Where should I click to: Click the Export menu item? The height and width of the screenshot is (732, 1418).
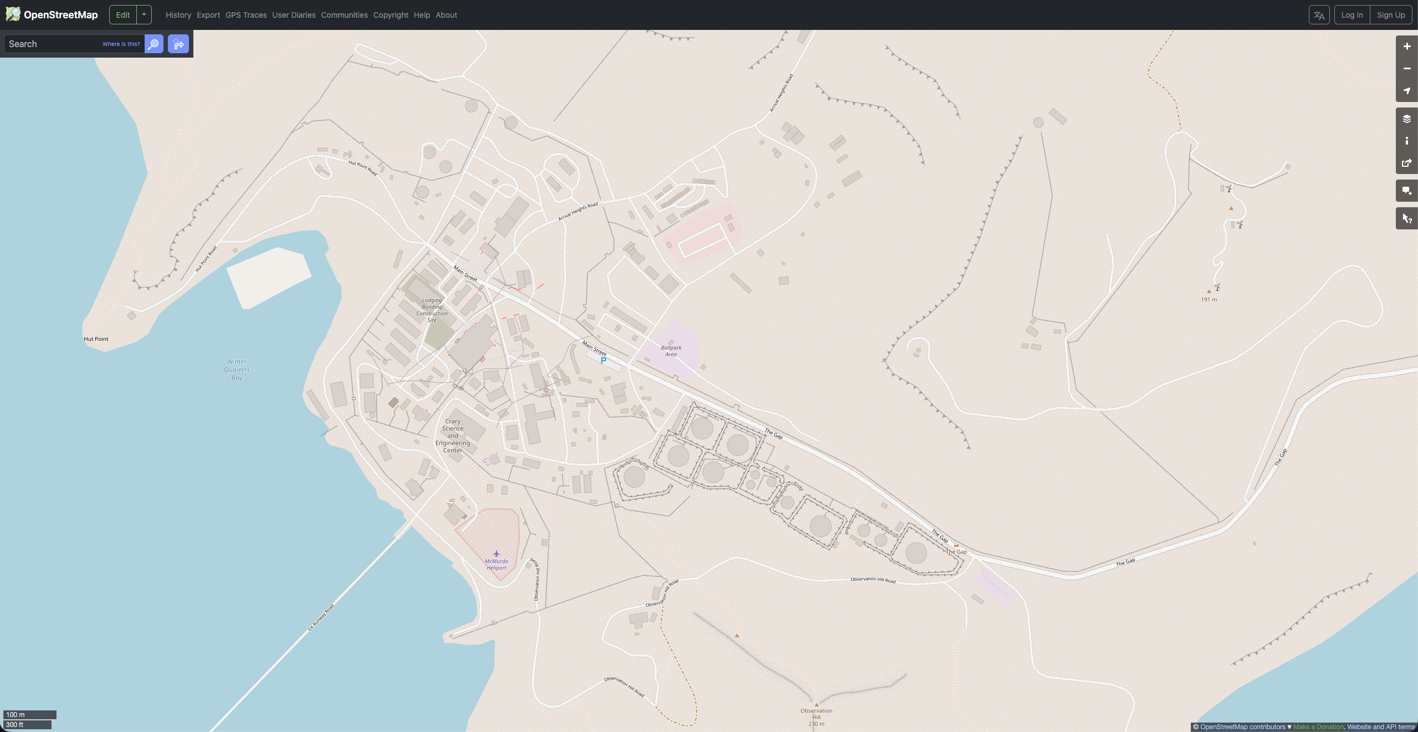[x=208, y=15]
